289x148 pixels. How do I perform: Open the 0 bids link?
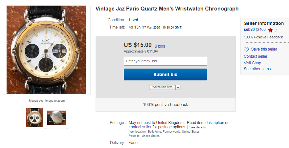pos(160,46)
